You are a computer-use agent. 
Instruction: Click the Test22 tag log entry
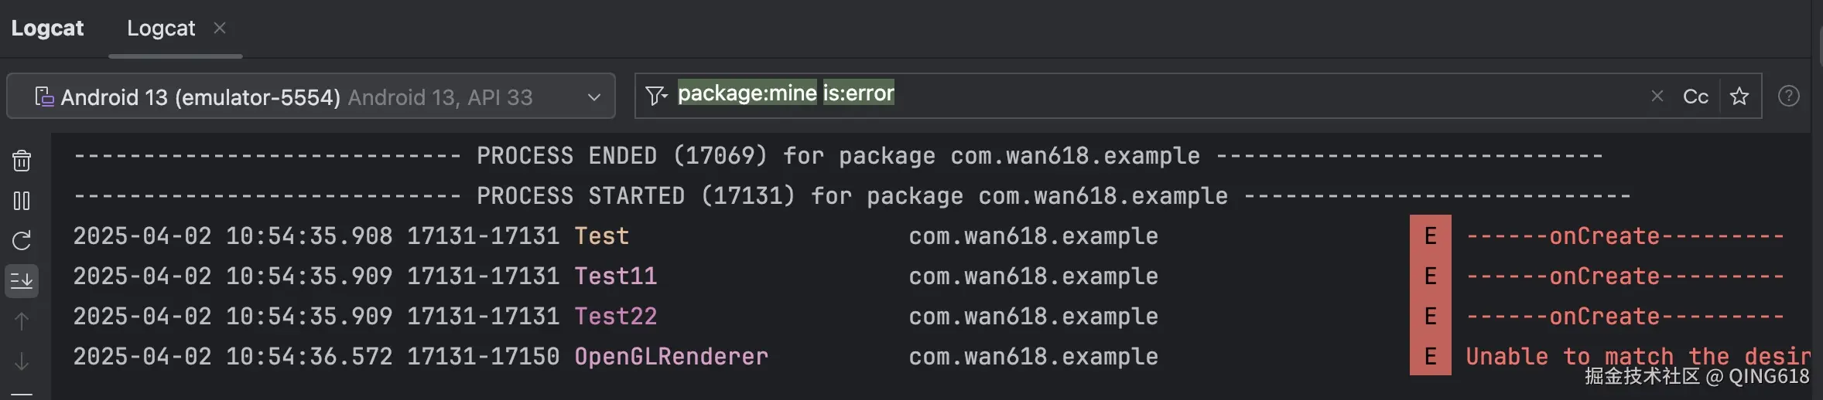coord(615,317)
